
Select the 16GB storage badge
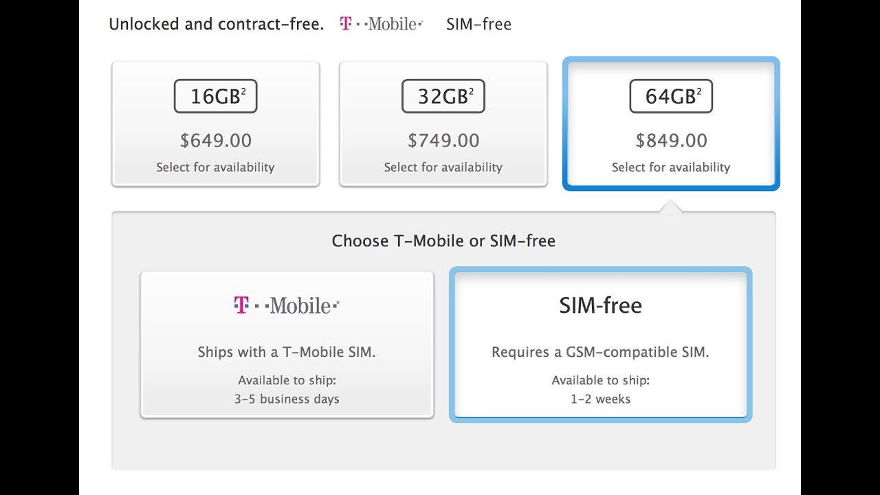pos(215,96)
